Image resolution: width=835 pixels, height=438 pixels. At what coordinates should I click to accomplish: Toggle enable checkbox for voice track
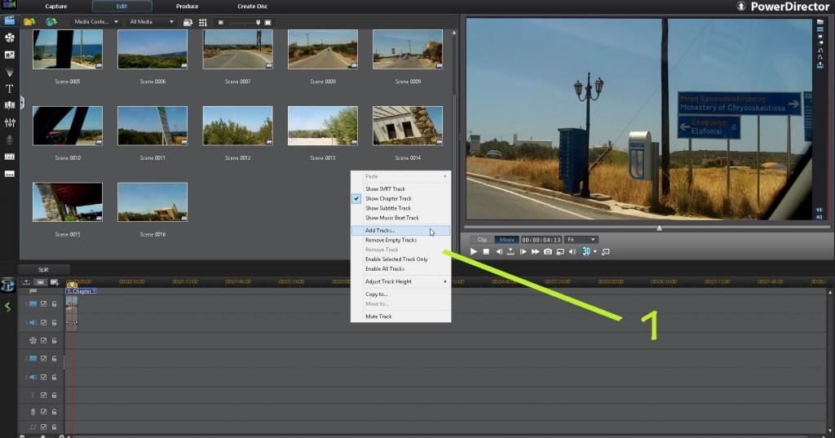(x=44, y=412)
